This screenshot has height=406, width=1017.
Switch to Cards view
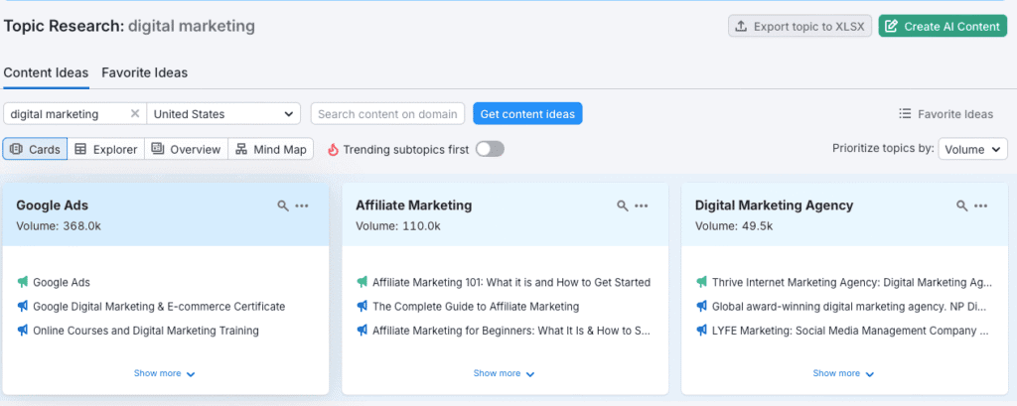coord(36,149)
